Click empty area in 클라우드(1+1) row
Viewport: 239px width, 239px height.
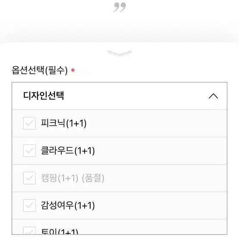pyautogui.click(x=160, y=151)
